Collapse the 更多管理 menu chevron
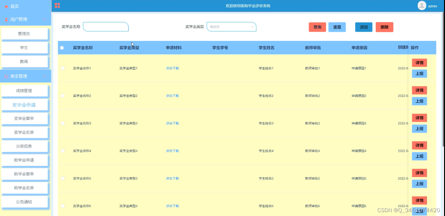Screen dimensions: 445x216 click(x=45, y=76)
